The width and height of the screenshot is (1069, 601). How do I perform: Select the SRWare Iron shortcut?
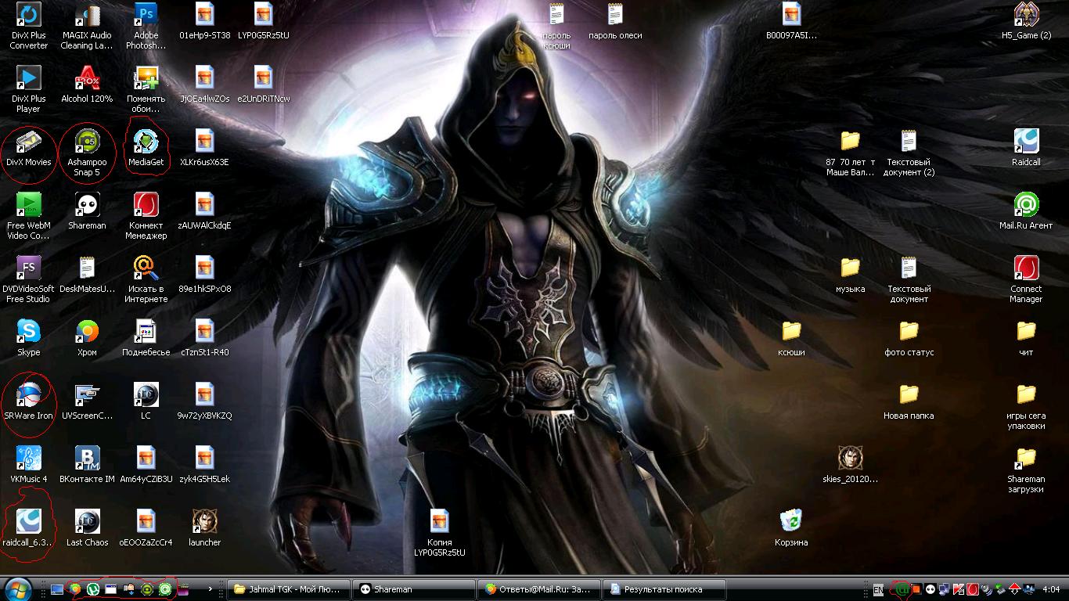[x=28, y=401]
